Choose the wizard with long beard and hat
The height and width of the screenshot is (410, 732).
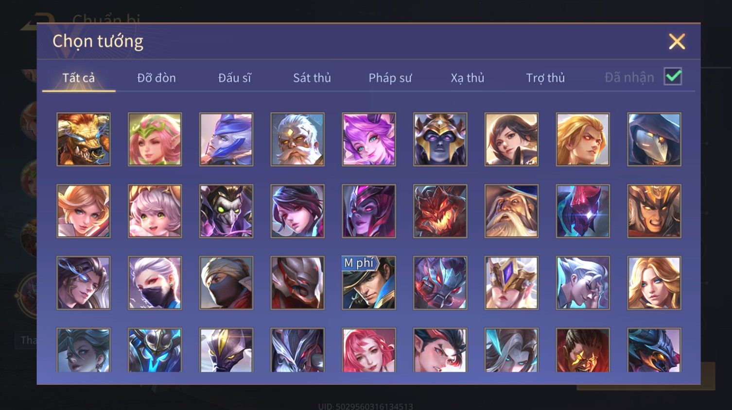click(511, 211)
